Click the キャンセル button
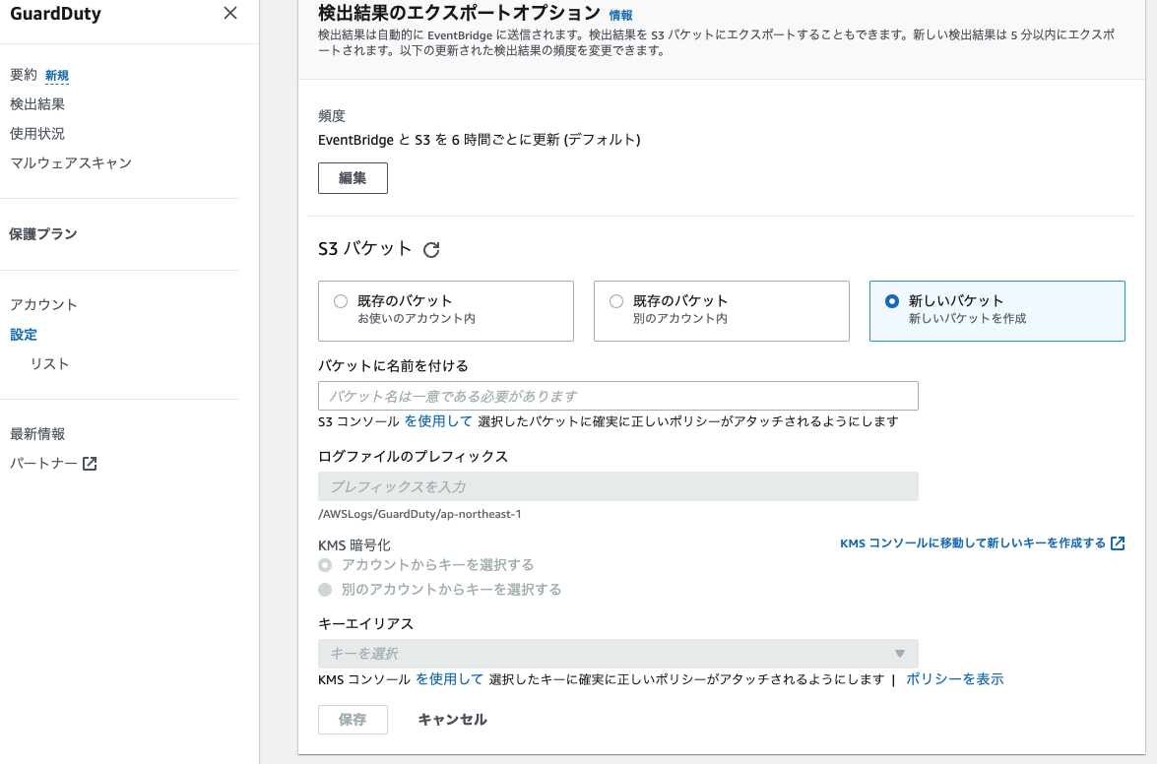 click(452, 720)
